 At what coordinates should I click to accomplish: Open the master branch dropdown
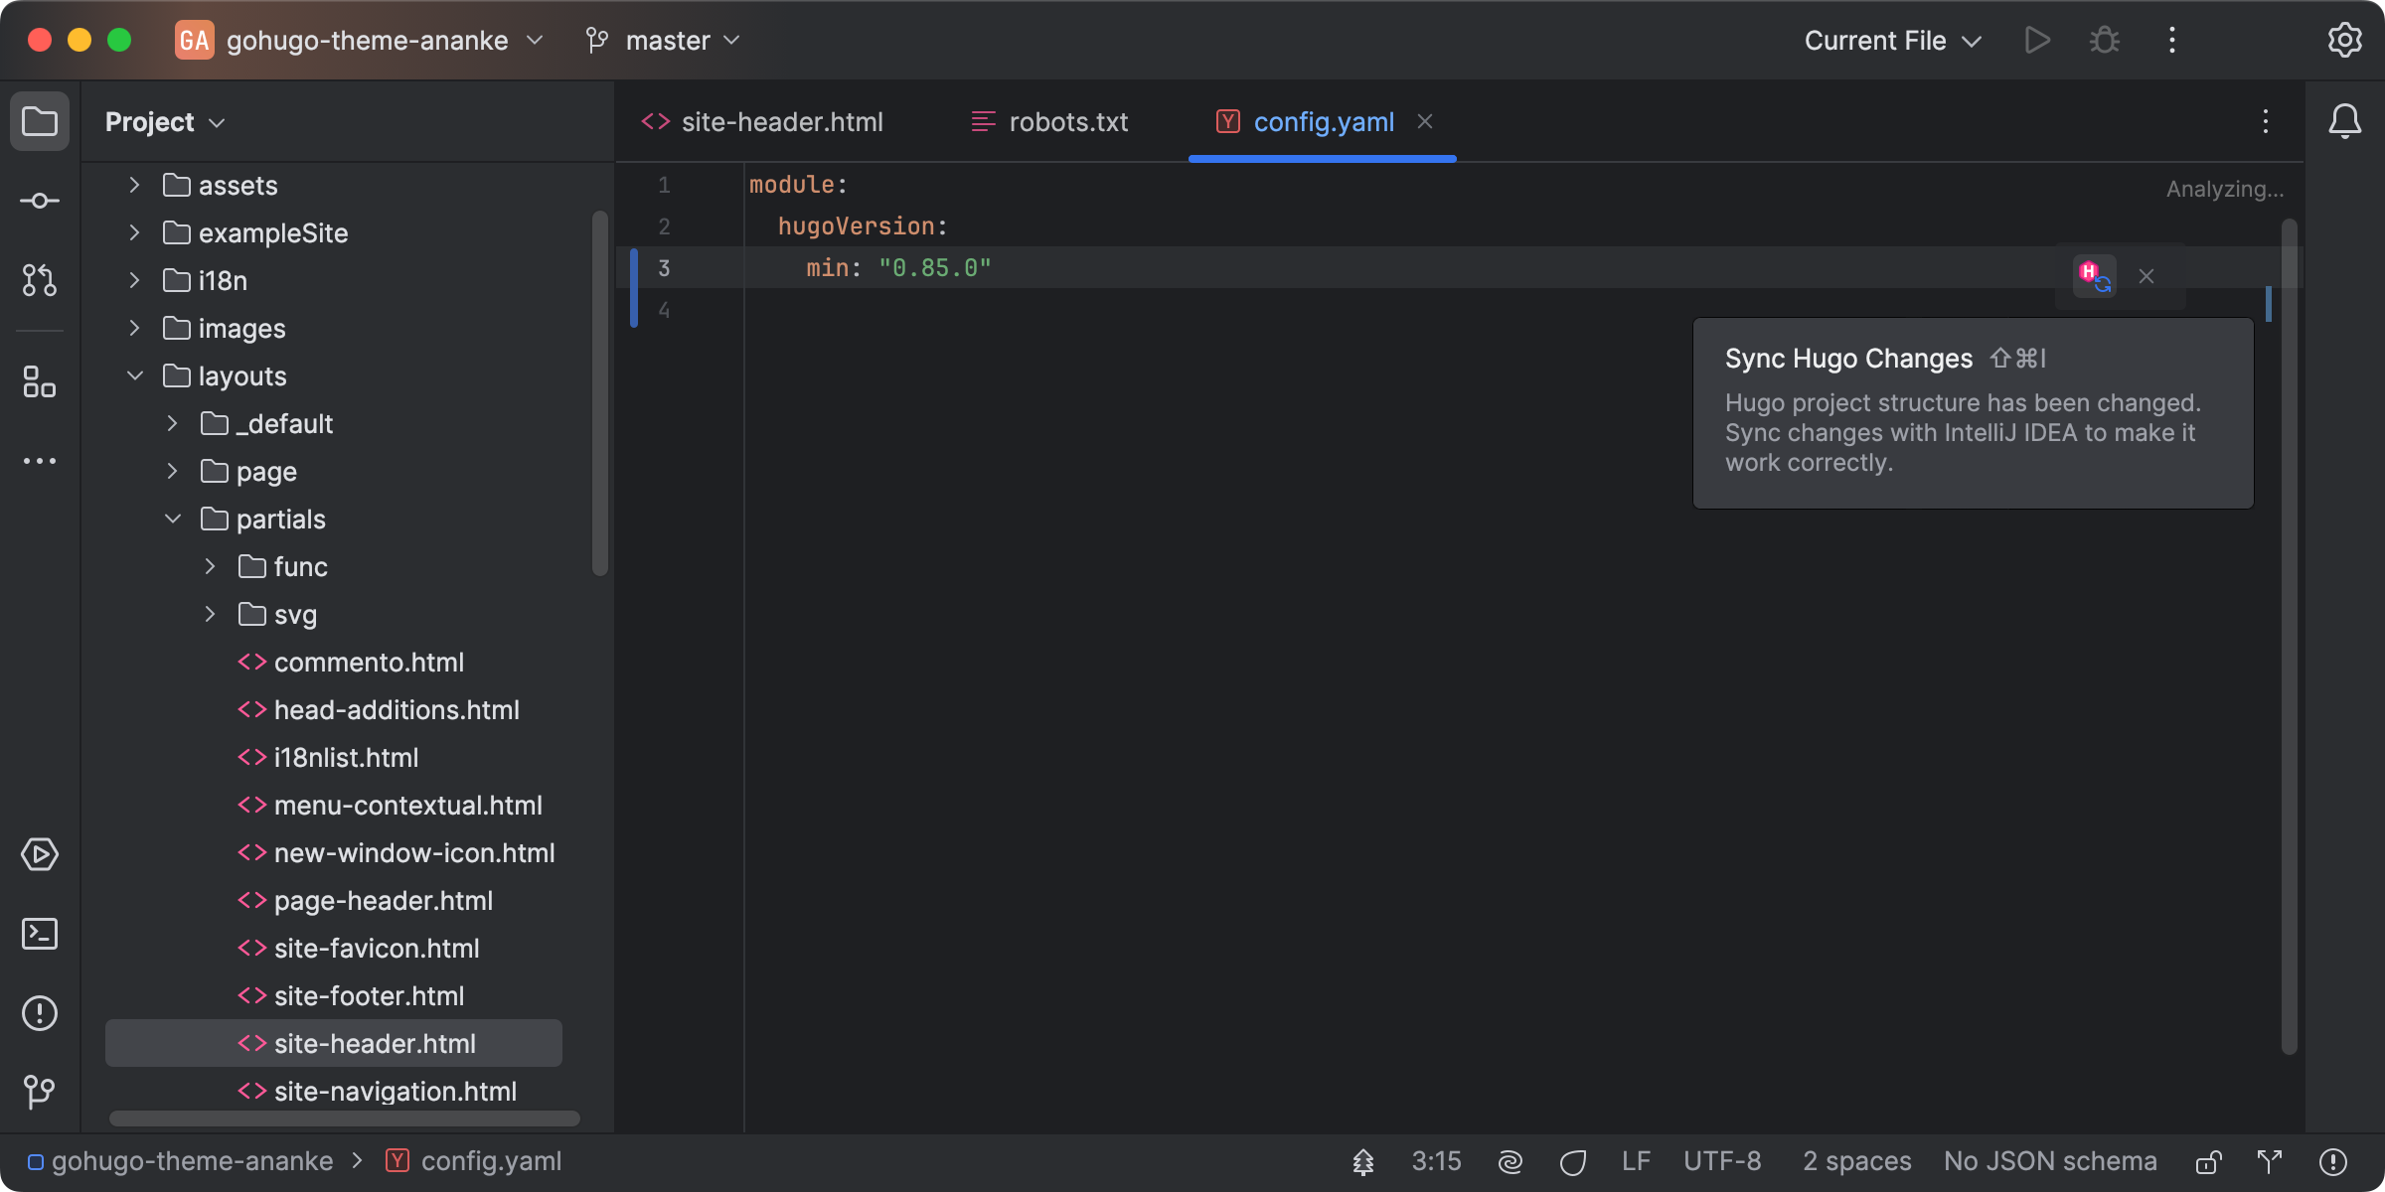click(x=664, y=41)
